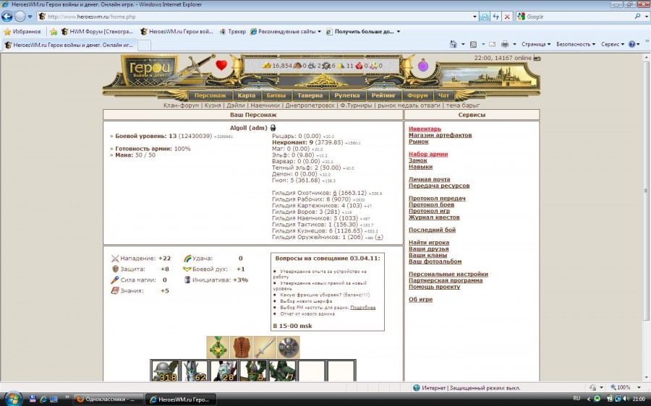The height and width of the screenshot is (406, 651).
Task: Click the Windows Start button
Action: point(12,399)
